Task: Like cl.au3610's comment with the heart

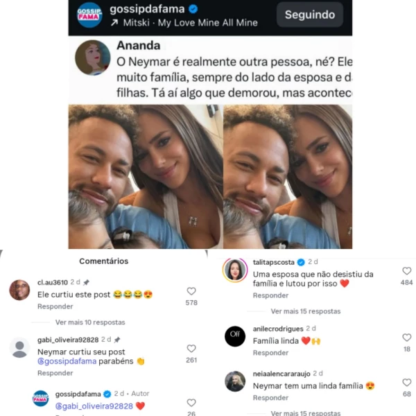Action: point(191,291)
